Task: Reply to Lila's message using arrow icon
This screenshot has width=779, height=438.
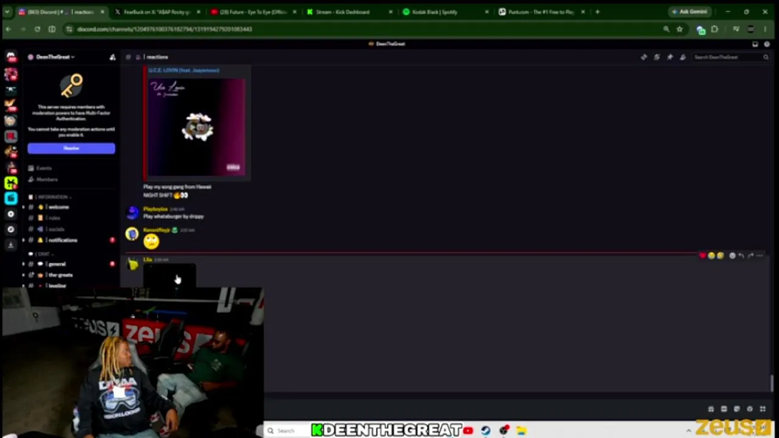Action: coord(741,255)
